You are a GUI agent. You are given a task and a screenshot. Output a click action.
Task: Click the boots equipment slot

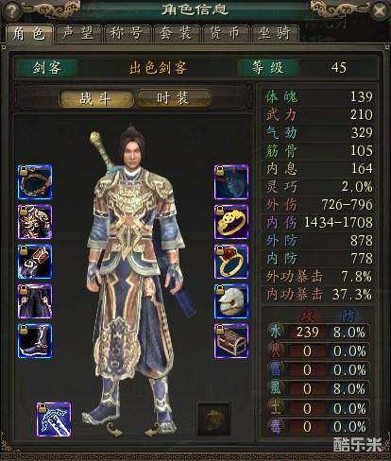point(35,341)
